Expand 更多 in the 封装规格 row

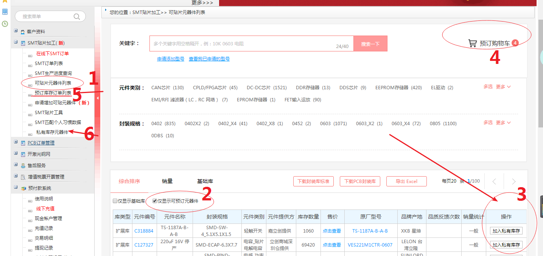pyautogui.click(x=503, y=123)
